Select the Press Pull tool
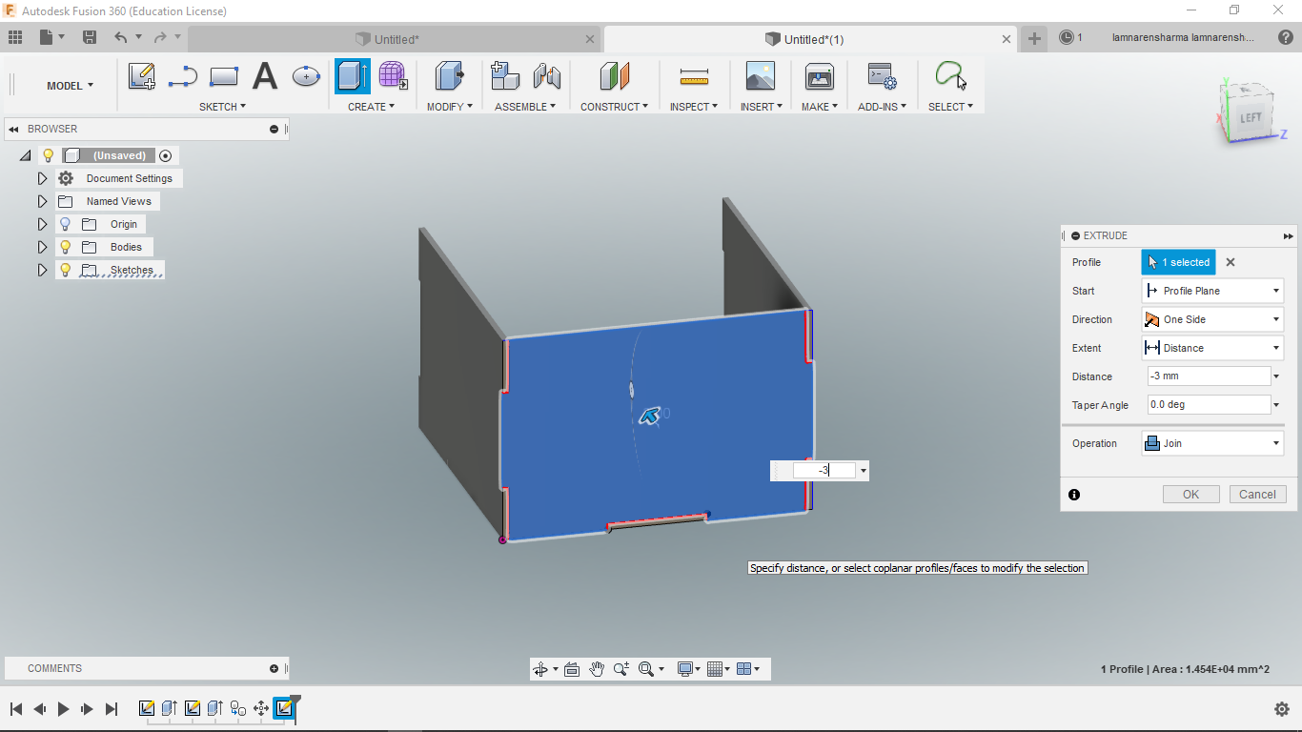 pos(449,76)
